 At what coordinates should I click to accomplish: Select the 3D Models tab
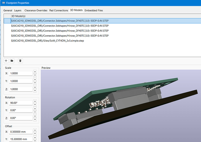(x=76, y=10)
